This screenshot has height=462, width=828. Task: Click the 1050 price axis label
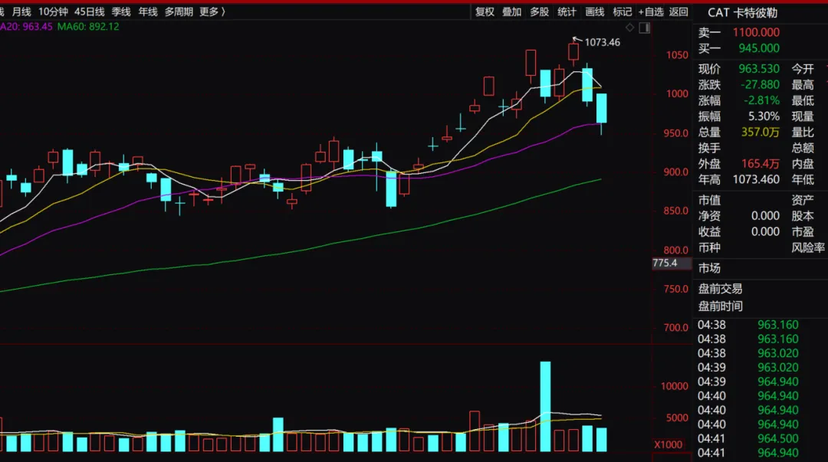[x=677, y=55]
